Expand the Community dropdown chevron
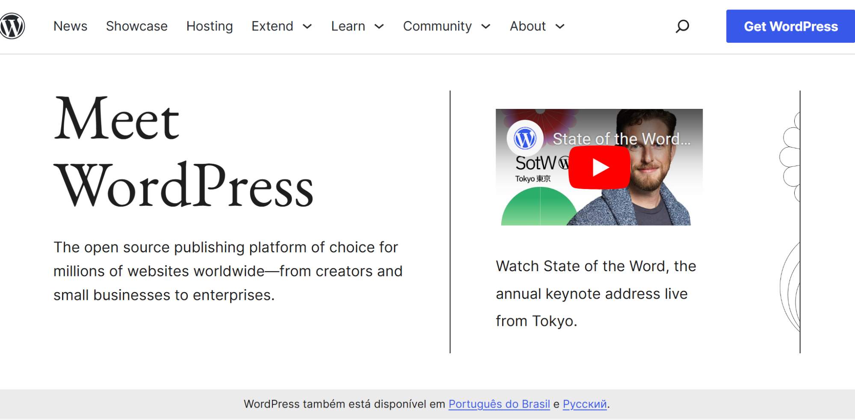The image size is (855, 420). 485,27
